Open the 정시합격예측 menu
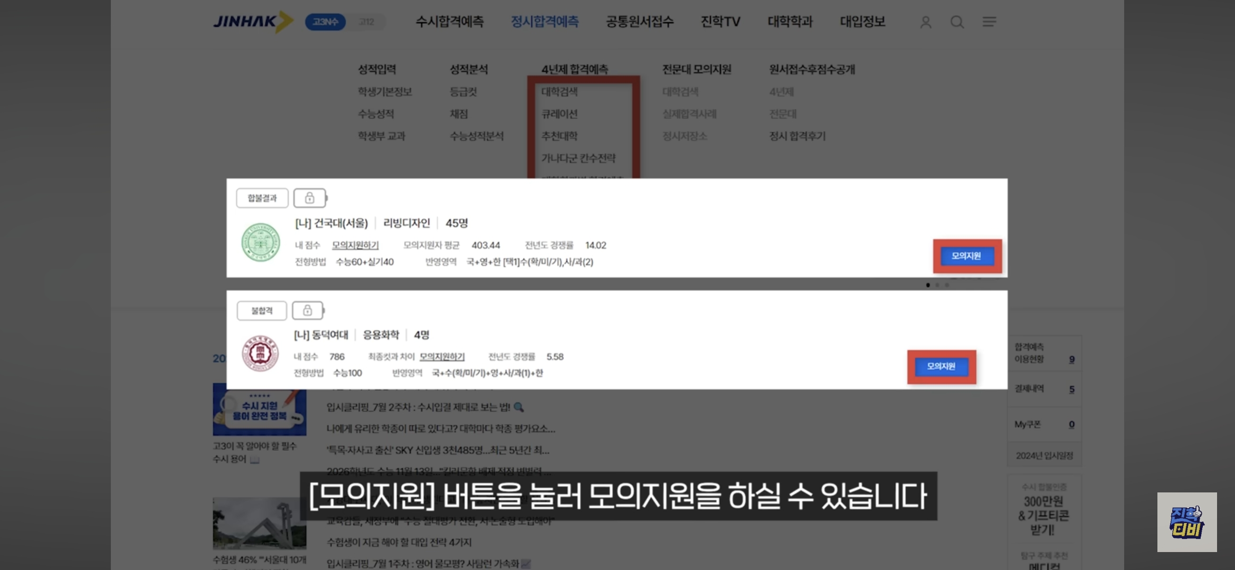Image resolution: width=1235 pixels, height=570 pixels. 545,22
